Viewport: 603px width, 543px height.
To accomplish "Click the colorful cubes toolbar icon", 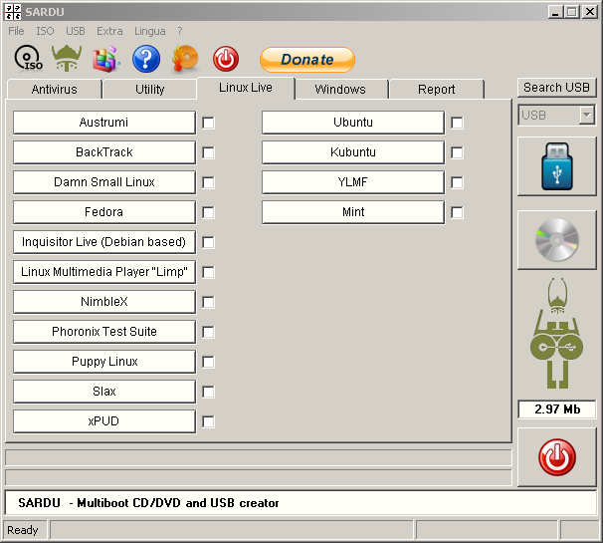I will click(106, 59).
